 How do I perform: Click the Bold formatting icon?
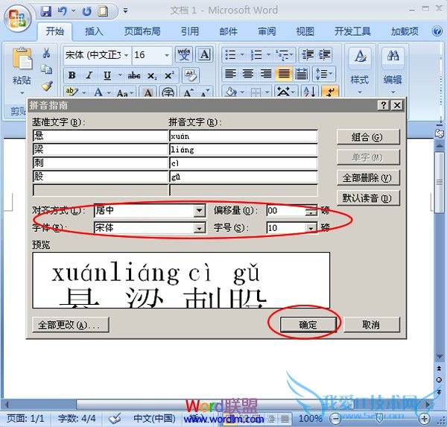tap(72, 75)
